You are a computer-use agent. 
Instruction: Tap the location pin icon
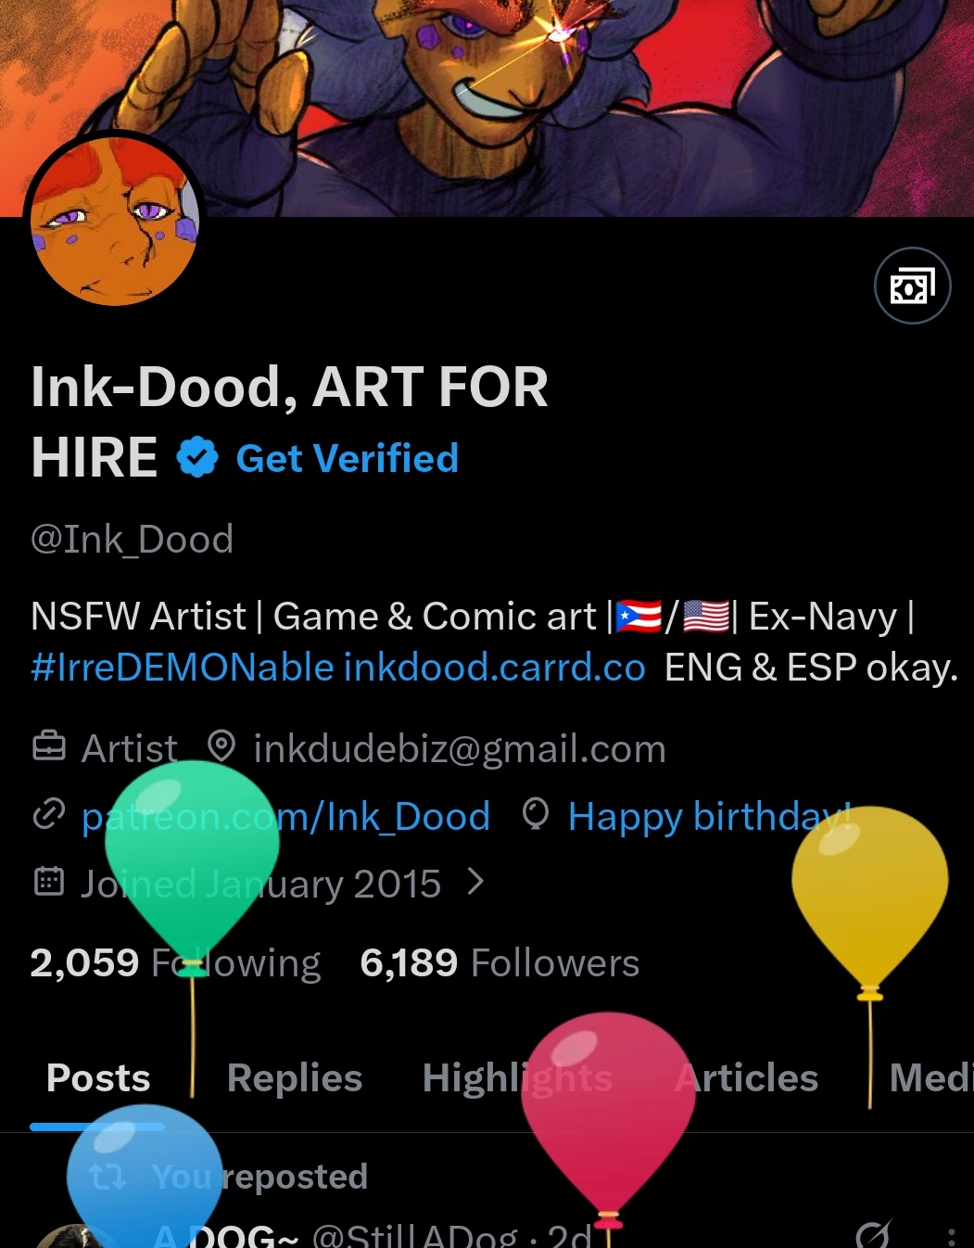pos(221,746)
